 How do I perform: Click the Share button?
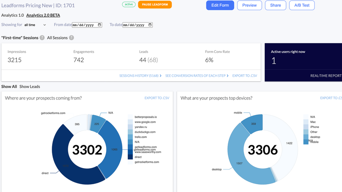click(275, 5)
